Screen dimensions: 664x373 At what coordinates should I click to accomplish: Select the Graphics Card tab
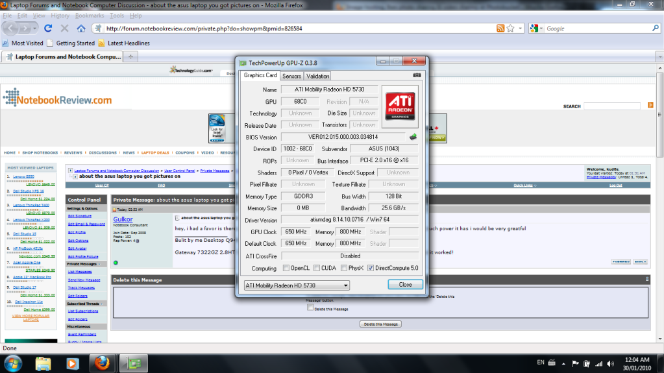tap(260, 75)
